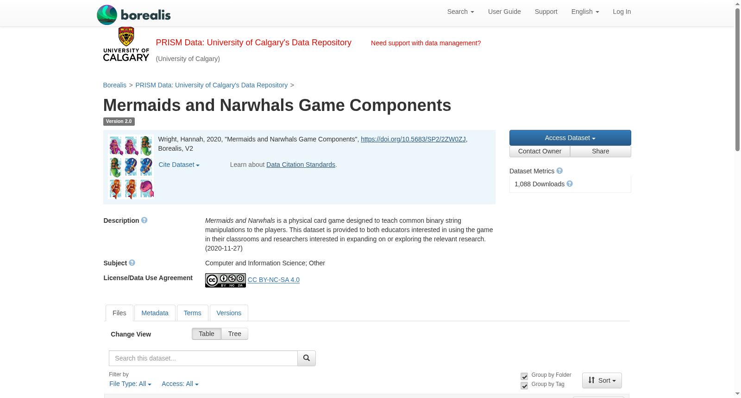This screenshot has height=398, width=741.
Task: Open the Downloads help question icon
Action: (x=570, y=184)
